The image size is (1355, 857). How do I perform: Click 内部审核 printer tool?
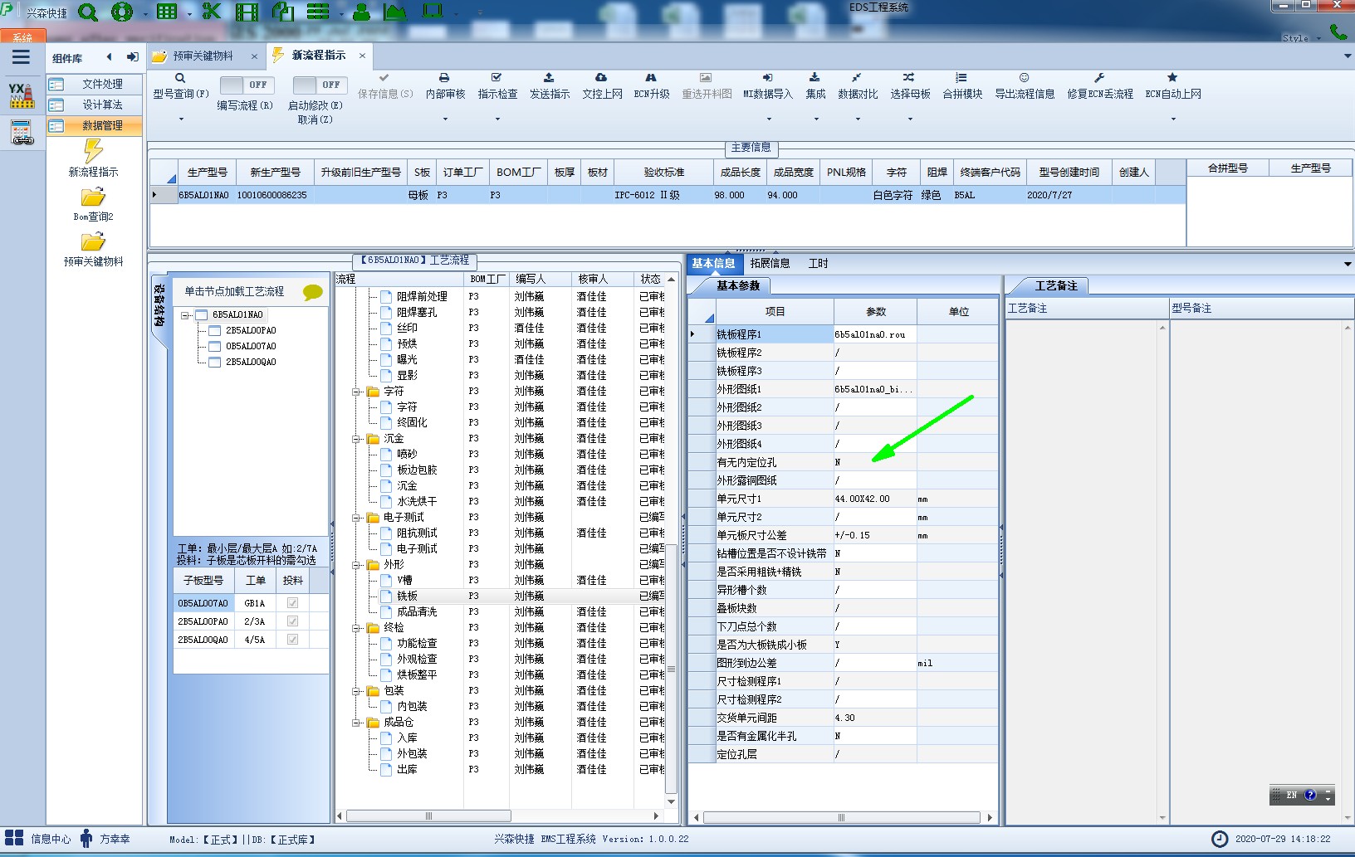tap(445, 86)
